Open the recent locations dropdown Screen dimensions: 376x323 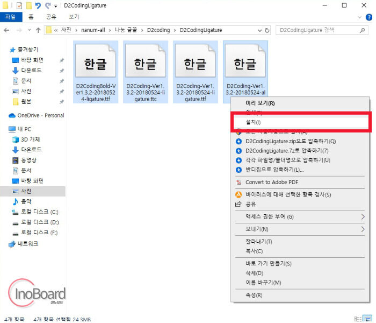[30, 30]
